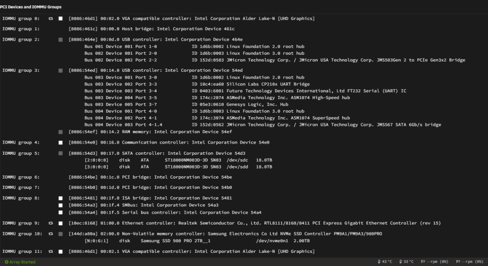Click the PCI Devices and IOMMU Groups heading

31,7
